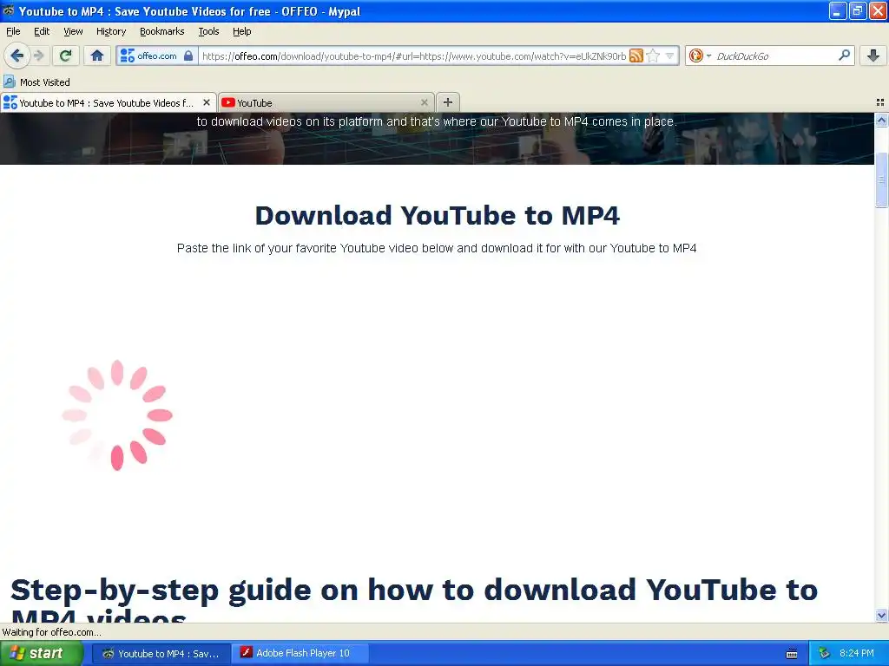Click the RSS feed icon in address bar
The width and height of the screenshot is (889, 666).
click(636, 55)
